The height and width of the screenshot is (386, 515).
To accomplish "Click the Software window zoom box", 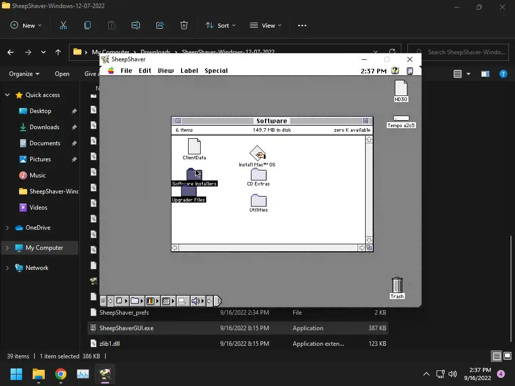I will 366,121.
